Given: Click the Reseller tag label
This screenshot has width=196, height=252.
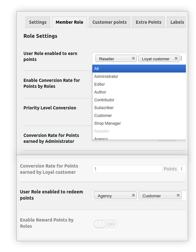Looking at the screenshot, I should (107, 59).
